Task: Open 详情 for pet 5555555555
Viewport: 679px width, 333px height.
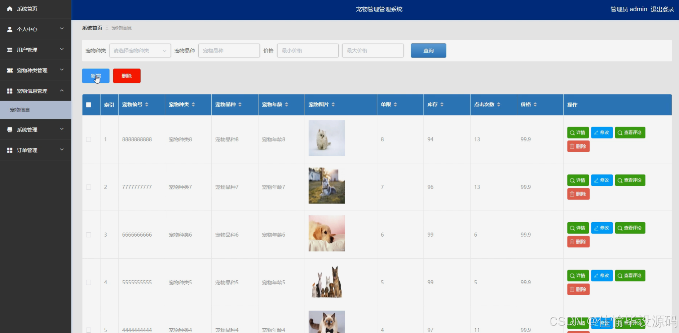Action: [x=578, y=275]
